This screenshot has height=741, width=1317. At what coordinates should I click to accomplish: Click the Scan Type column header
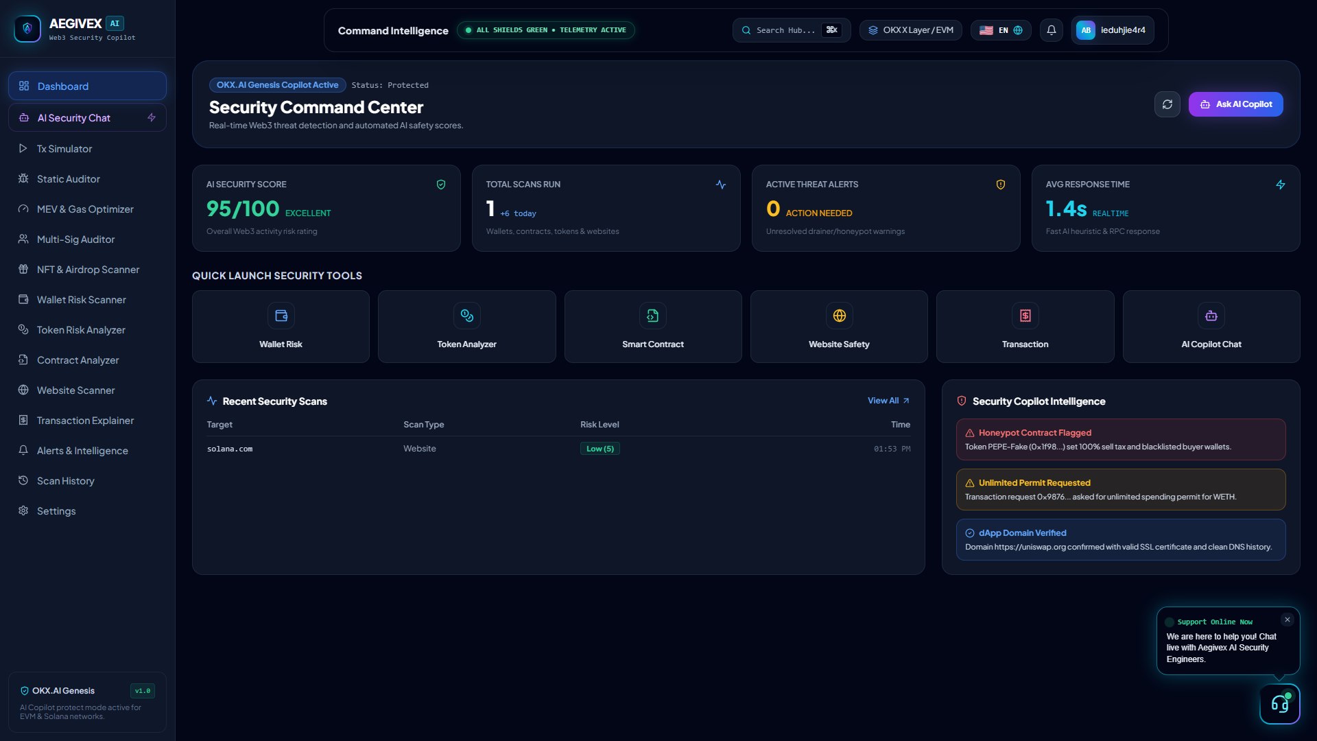(423, 425)
